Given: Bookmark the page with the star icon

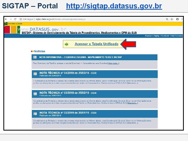Looking at the screenshot, I should 172,19.
